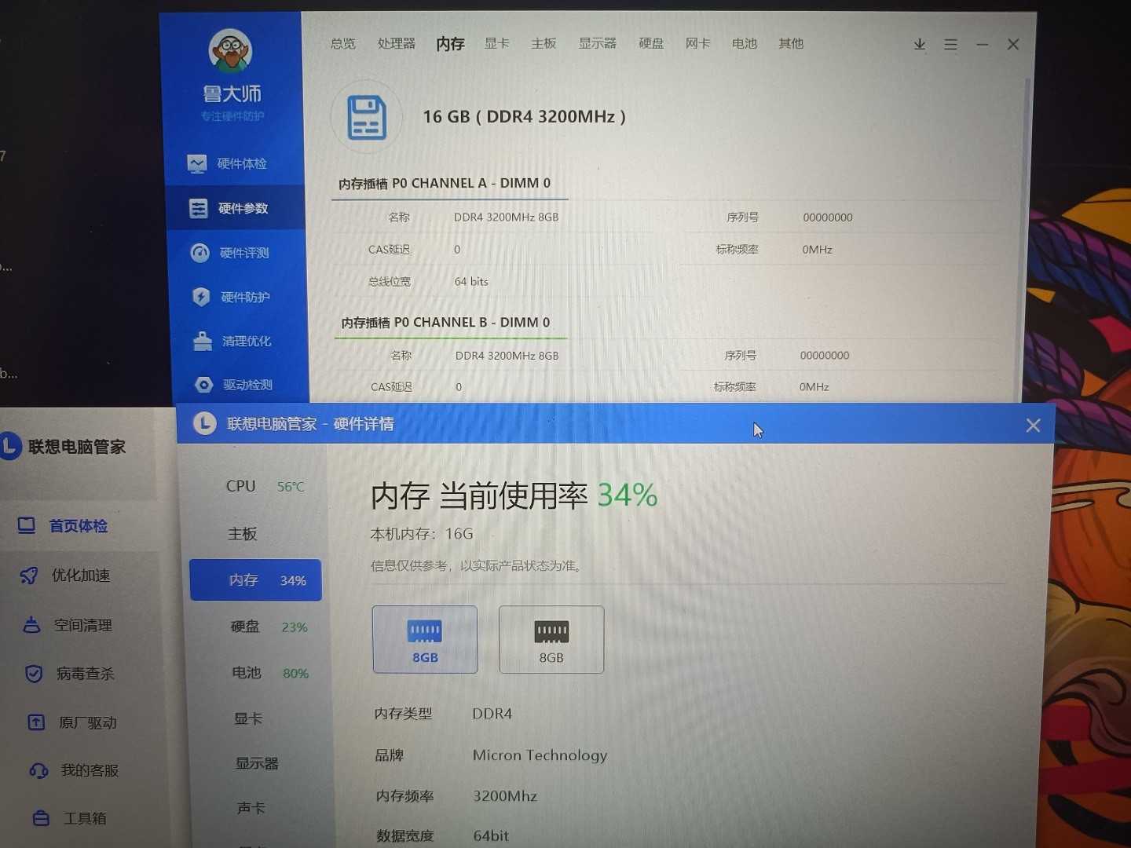Click the Lu Master download arrow icon
This screenshot has height=848, width=1131.
point(920,45)
